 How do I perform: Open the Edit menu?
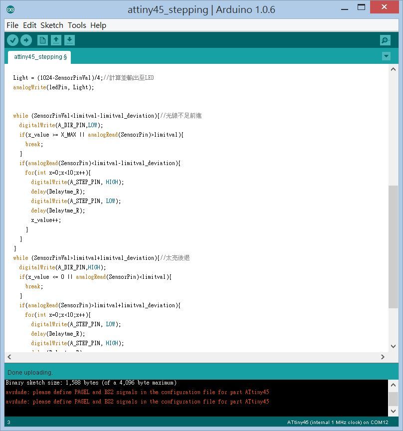point(30,25)
